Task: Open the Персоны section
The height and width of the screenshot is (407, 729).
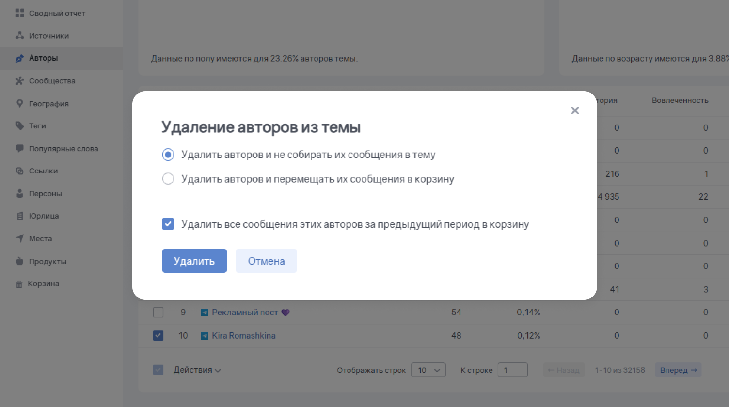Action: (46, 194)
